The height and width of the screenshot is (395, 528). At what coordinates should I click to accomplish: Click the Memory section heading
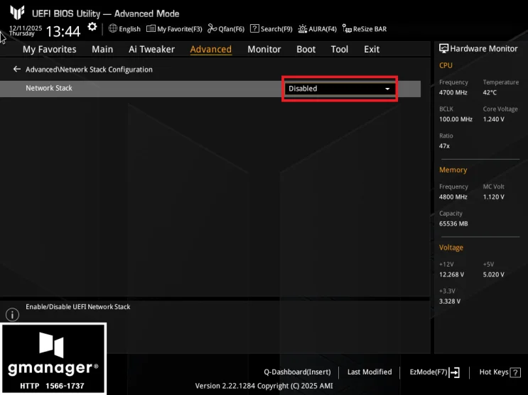[x=453, y=169]
